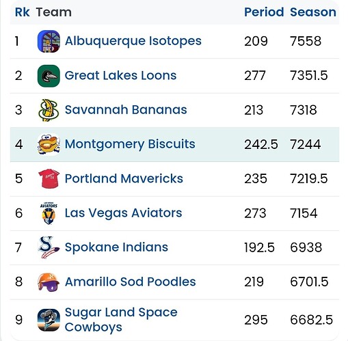
Task: Sort standings by Season column header
Action: click(x=313, y=12)
